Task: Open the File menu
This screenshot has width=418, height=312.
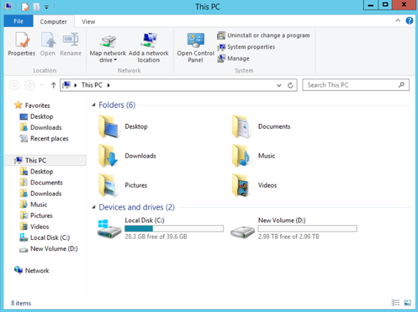Action: pyautogui.click(x=18, y=21)
